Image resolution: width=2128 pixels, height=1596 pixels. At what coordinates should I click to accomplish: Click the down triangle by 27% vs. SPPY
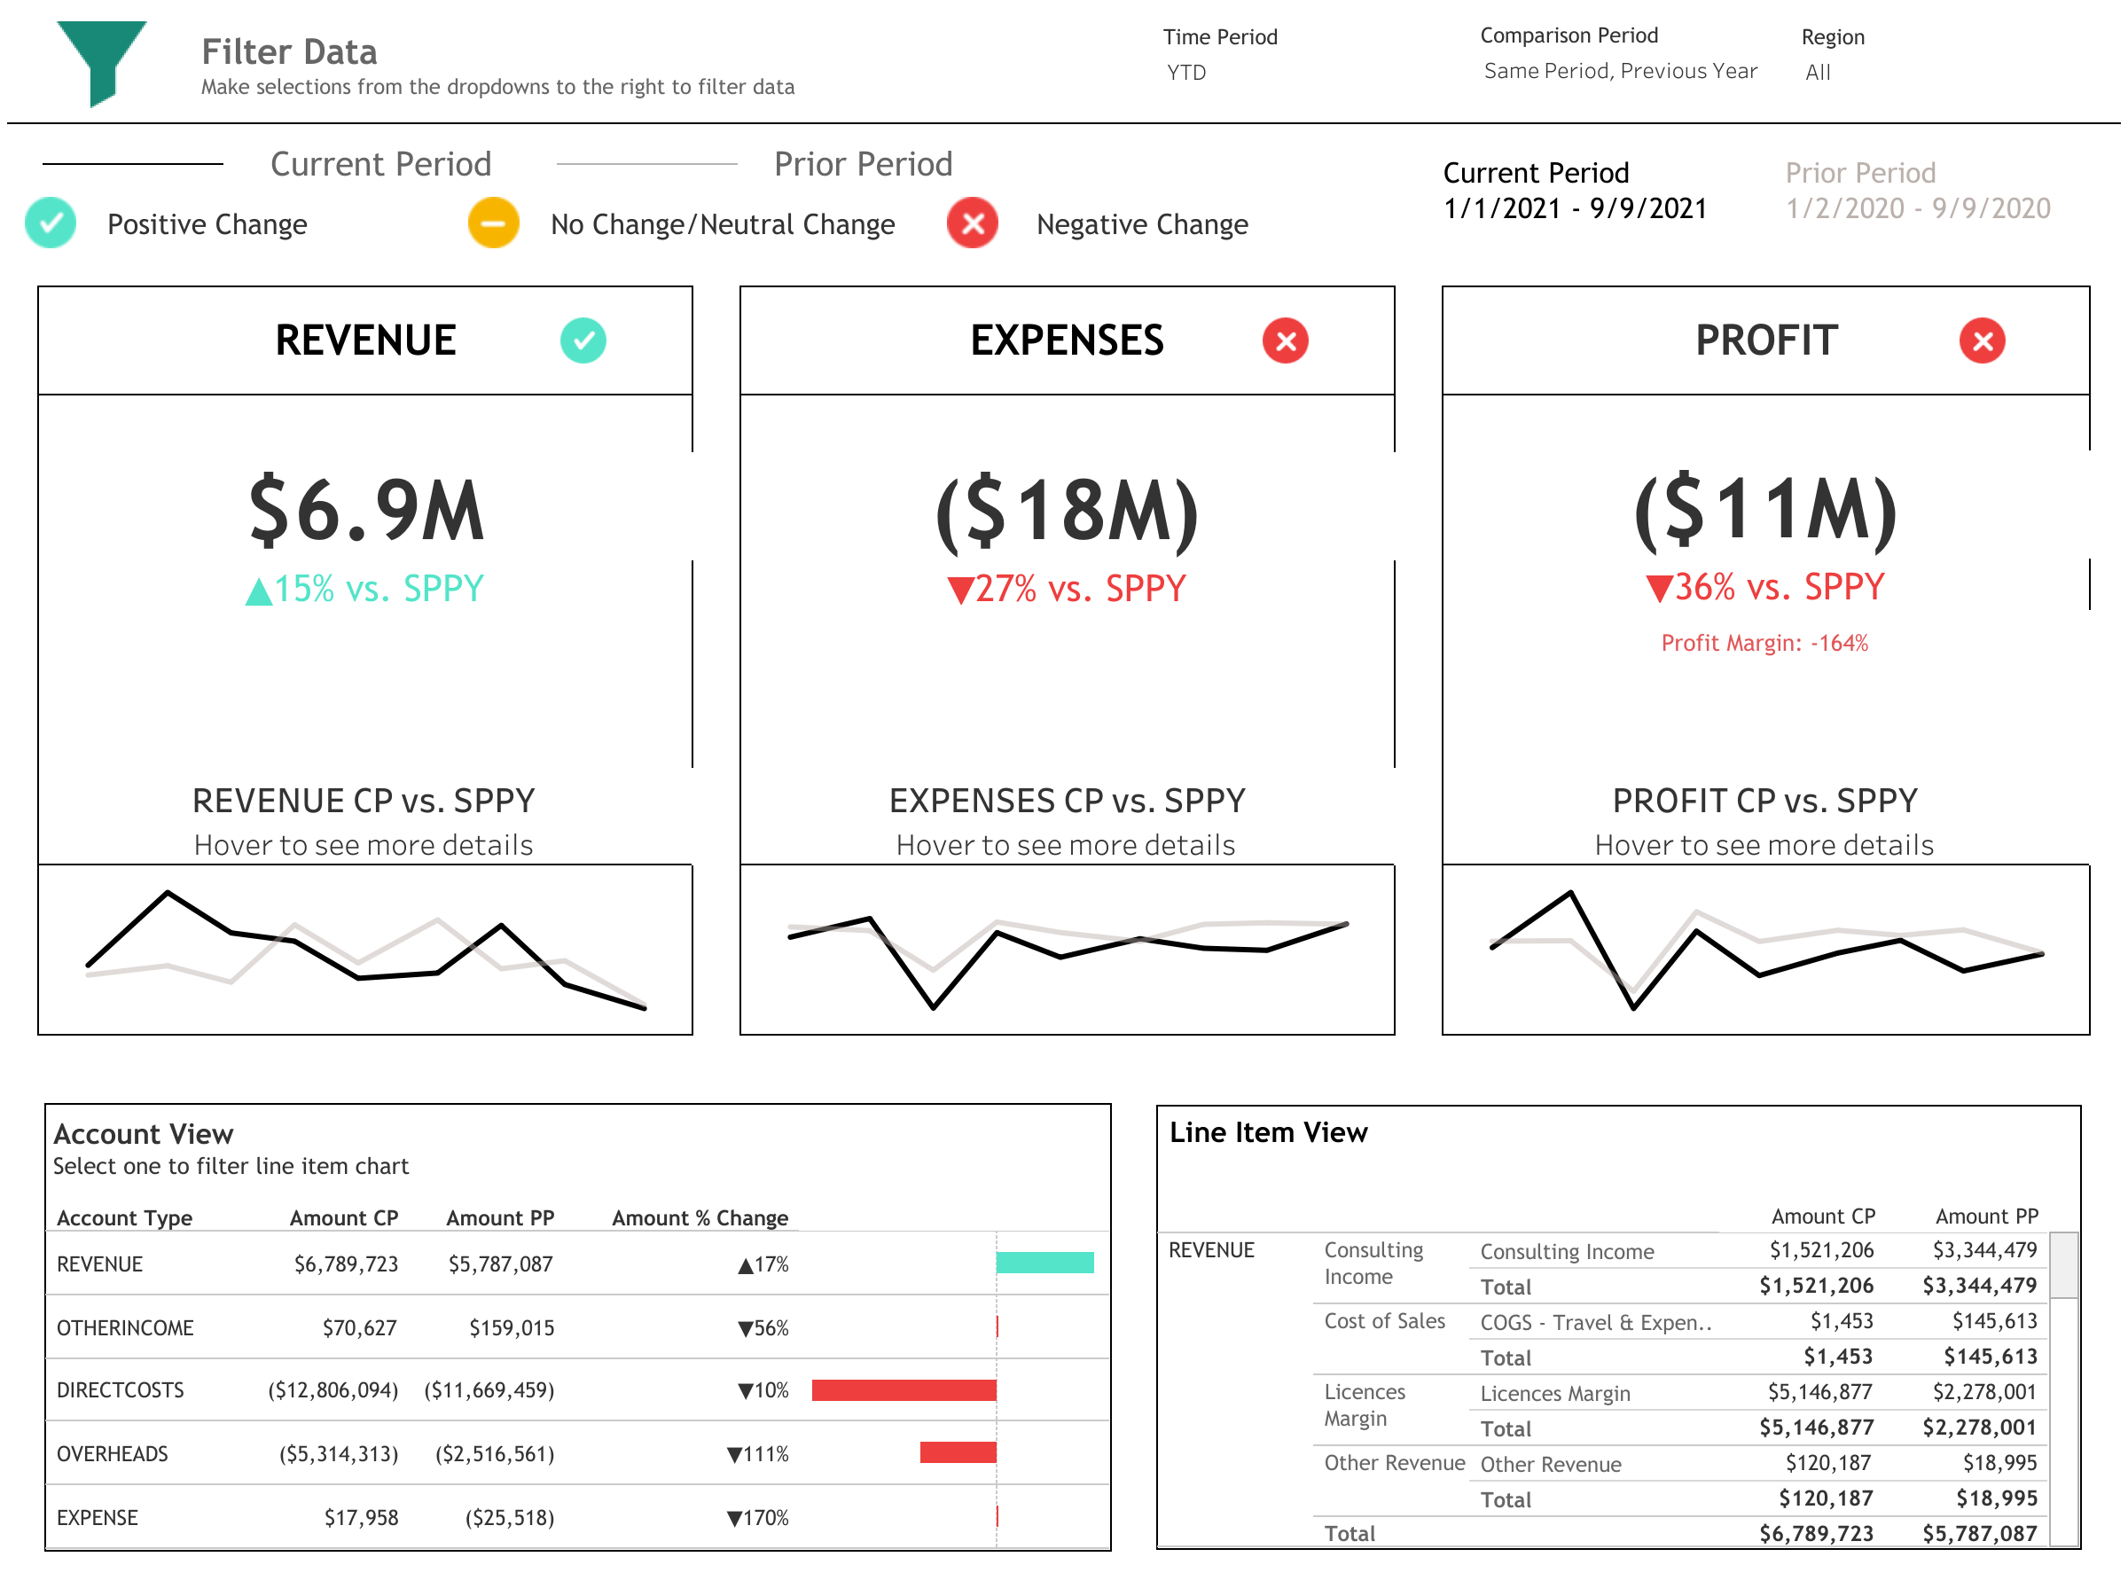coord(960,590)
